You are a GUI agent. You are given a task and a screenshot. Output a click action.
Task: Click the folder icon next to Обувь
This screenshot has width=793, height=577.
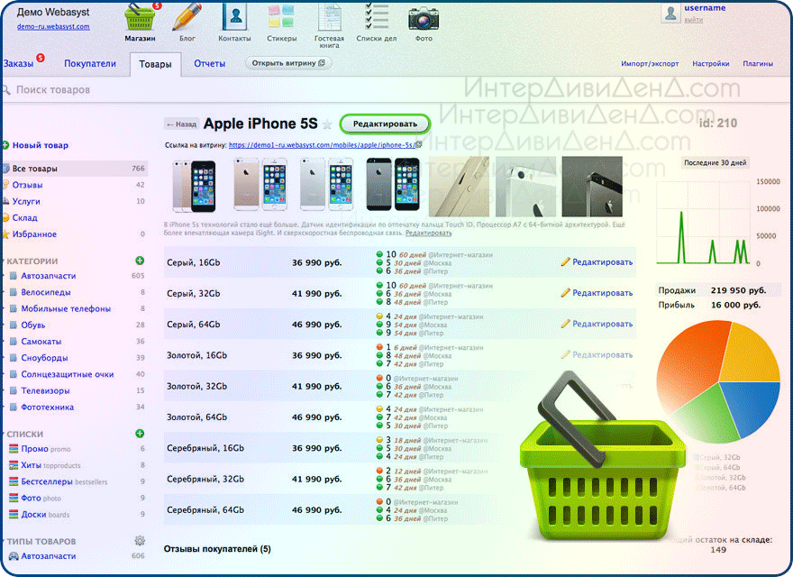click(x=14, y=325)
